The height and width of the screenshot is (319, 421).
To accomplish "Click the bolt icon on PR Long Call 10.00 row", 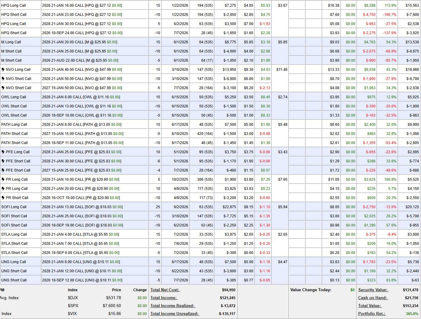I will click(3, 179).
